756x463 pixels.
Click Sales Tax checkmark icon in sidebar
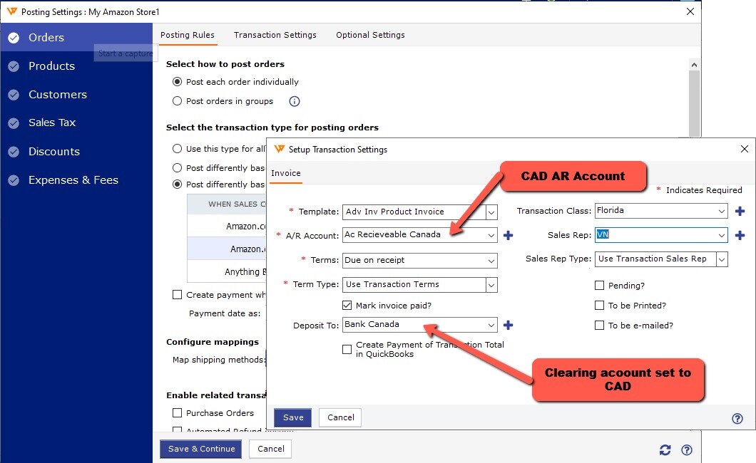(x=14, y=123)
